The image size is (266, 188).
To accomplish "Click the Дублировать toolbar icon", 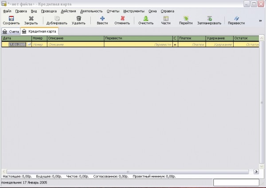I will (x=57, y=18).
